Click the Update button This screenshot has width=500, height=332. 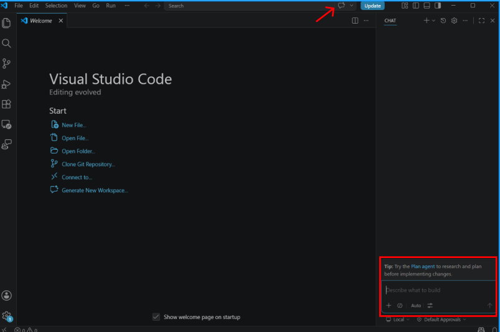[x=372, y=6]
